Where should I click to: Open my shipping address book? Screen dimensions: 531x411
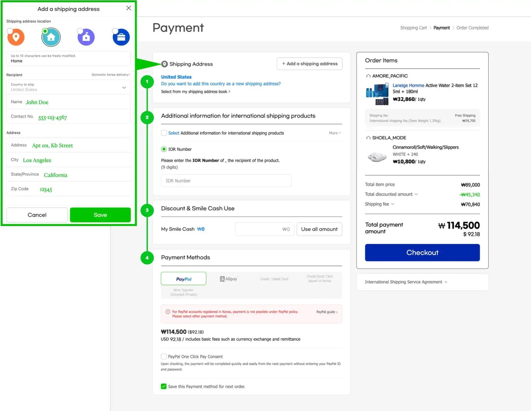pos(195,91)
